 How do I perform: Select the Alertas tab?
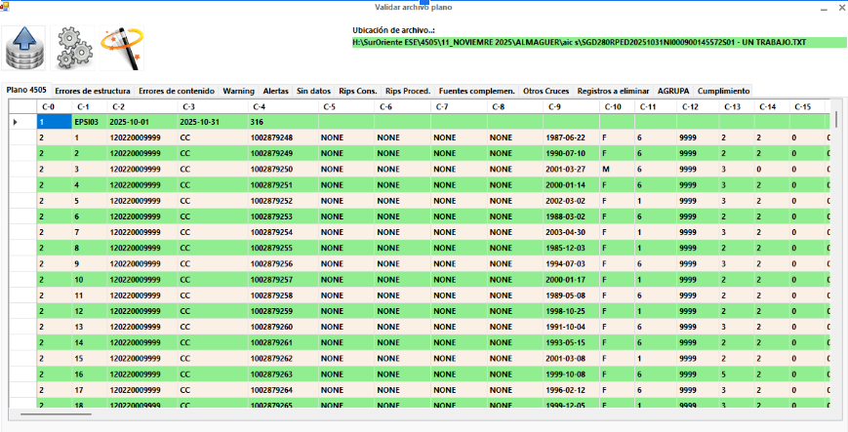[x=276, y=91]
